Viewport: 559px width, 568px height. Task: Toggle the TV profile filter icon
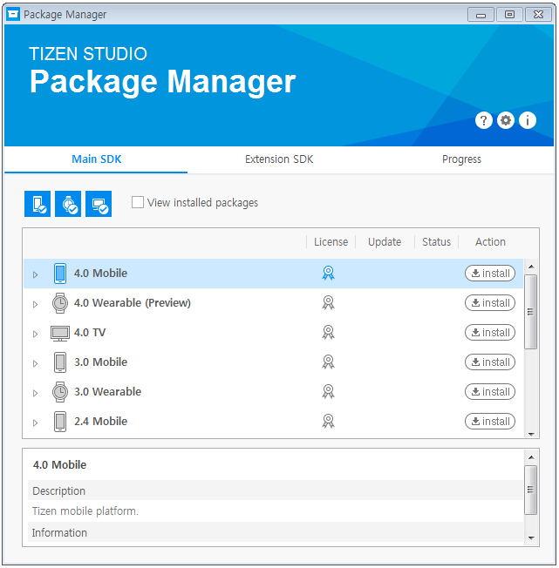coord(99,204)
